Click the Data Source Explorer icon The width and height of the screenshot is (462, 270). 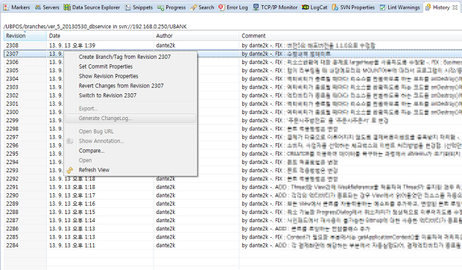tap(67, 7)
